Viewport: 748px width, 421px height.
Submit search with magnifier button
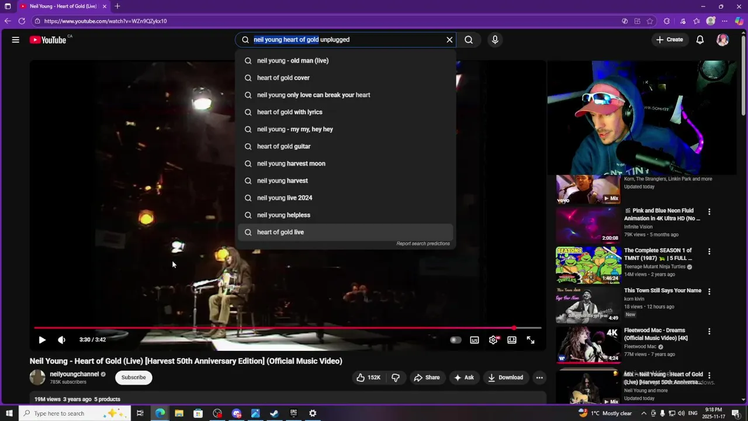click(469, 40)
